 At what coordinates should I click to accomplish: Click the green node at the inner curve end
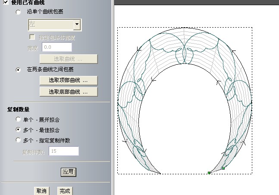(x=209, y=173)
